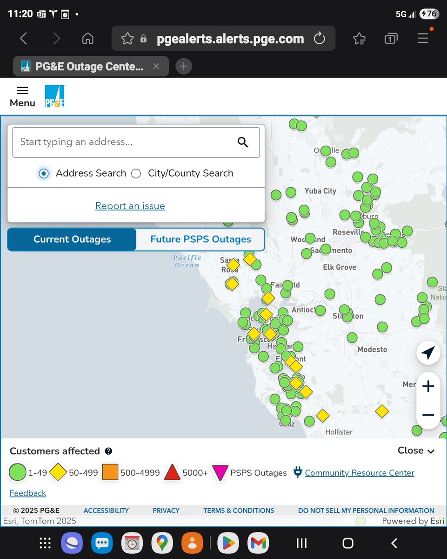
Task: Click the locate me arrow button
Action: 428,353
